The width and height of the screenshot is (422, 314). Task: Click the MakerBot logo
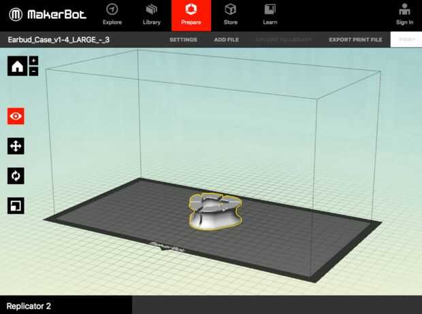click(x=48, y=14)
